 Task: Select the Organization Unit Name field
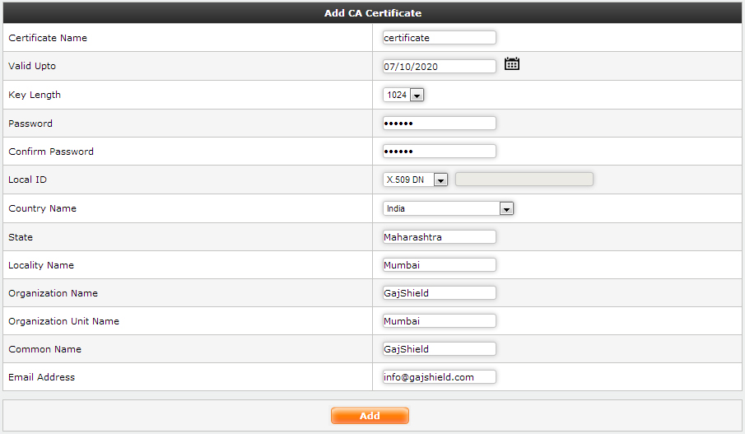(439, 321)
